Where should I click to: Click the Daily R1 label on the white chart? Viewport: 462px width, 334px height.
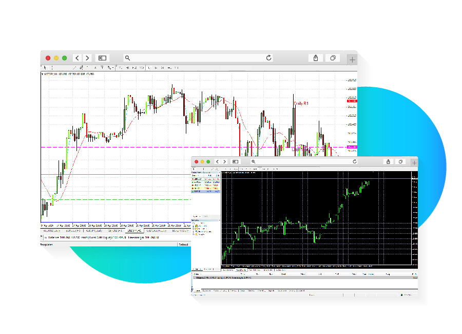coord(301,104)
